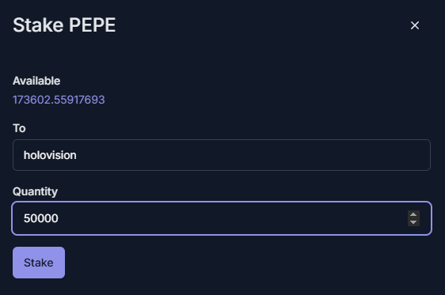Dismiss the modal using the X icon

415,25
